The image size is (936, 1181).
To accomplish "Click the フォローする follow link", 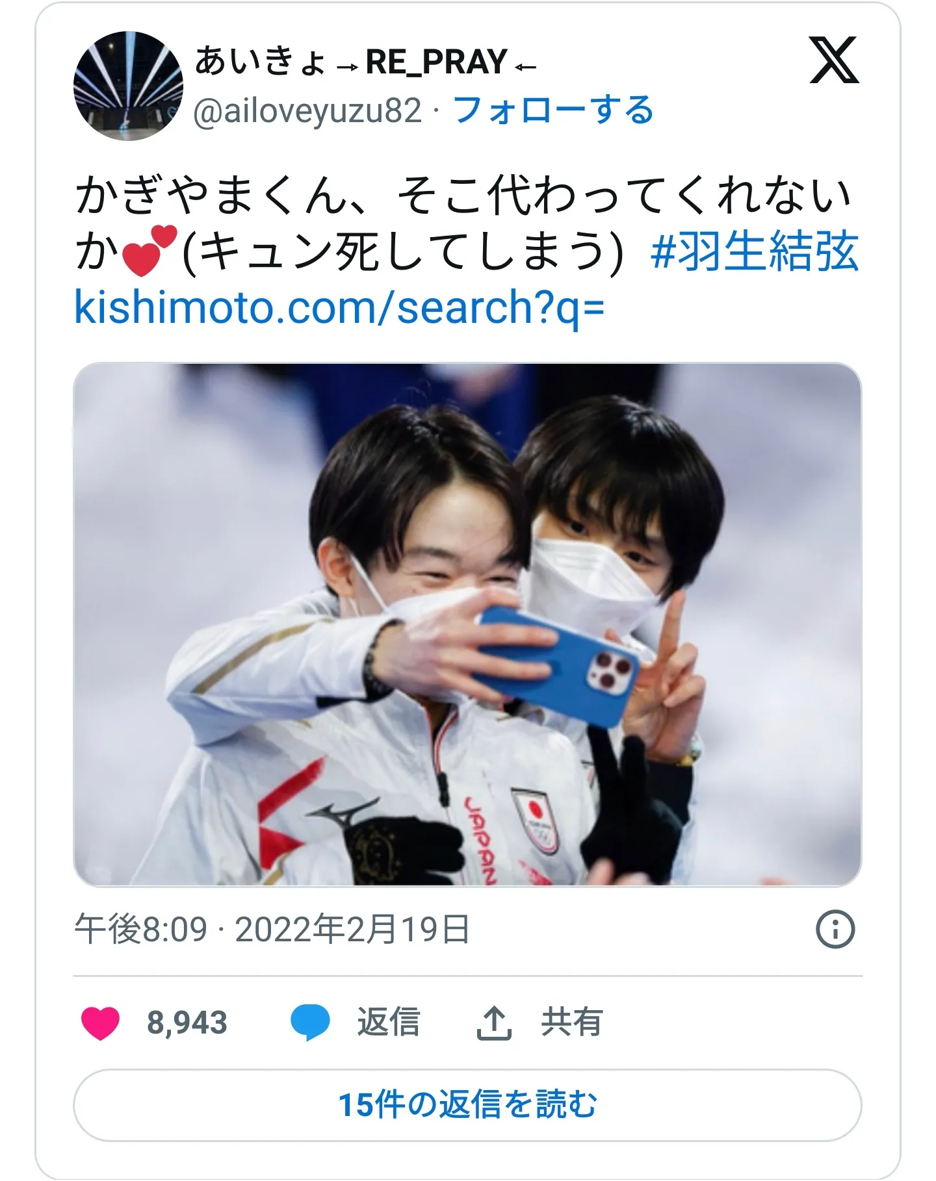I will pos(553,110).
